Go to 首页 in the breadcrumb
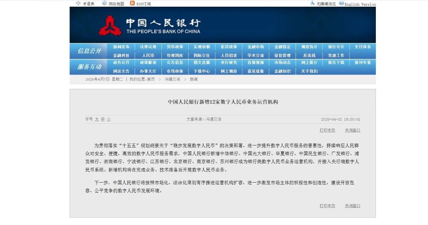Screen dimensions: 428x225 (x=151, y=79)
